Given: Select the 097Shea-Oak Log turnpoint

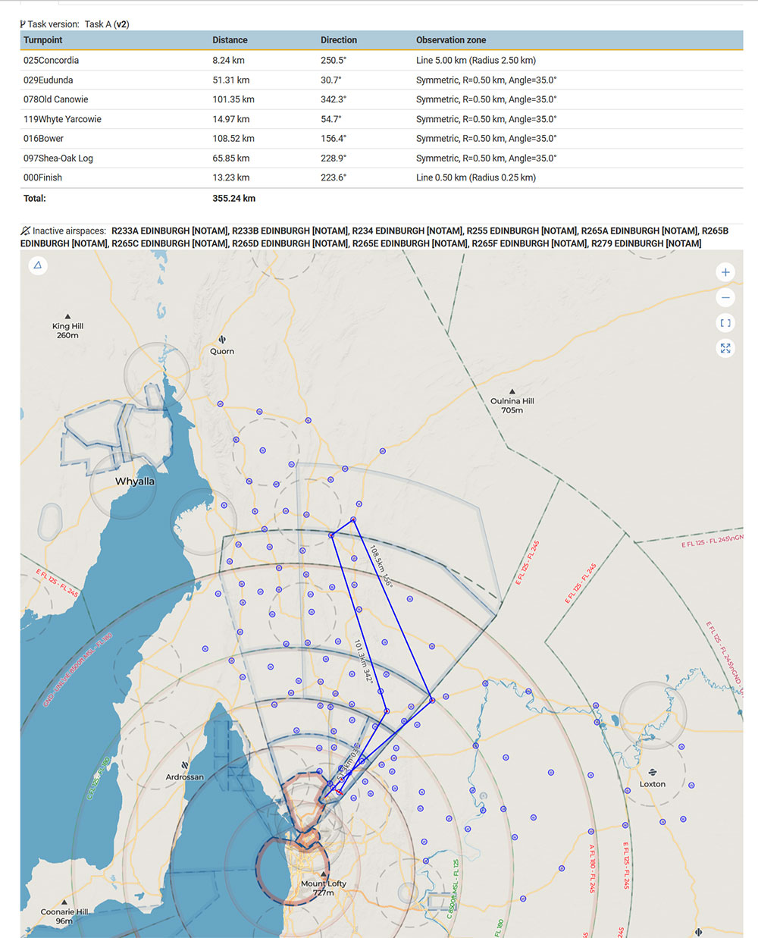Looking at the screenshot, I should tap(381, 158).
